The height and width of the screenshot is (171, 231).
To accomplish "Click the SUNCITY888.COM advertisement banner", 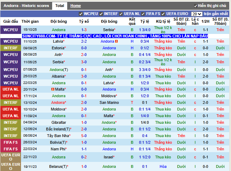I will click(115, 36).
